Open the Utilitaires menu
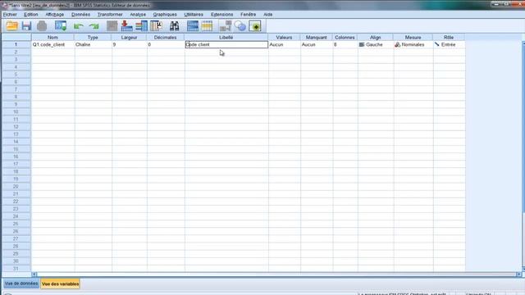 pos(194,15)
